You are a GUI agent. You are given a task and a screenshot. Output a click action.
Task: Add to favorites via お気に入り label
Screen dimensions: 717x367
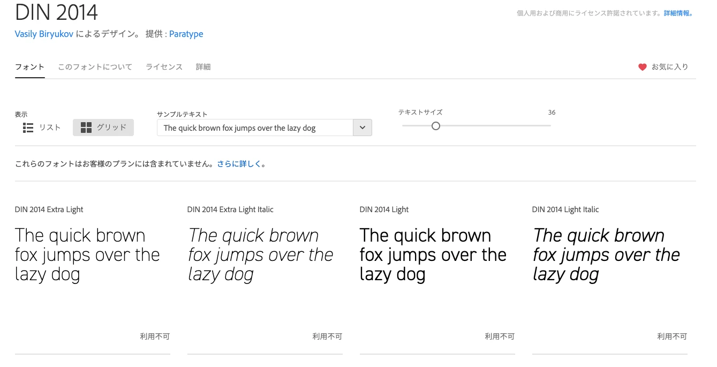tap(670, 67)
